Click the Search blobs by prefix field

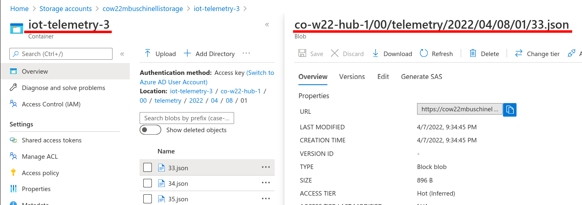[x=187, y=118]
